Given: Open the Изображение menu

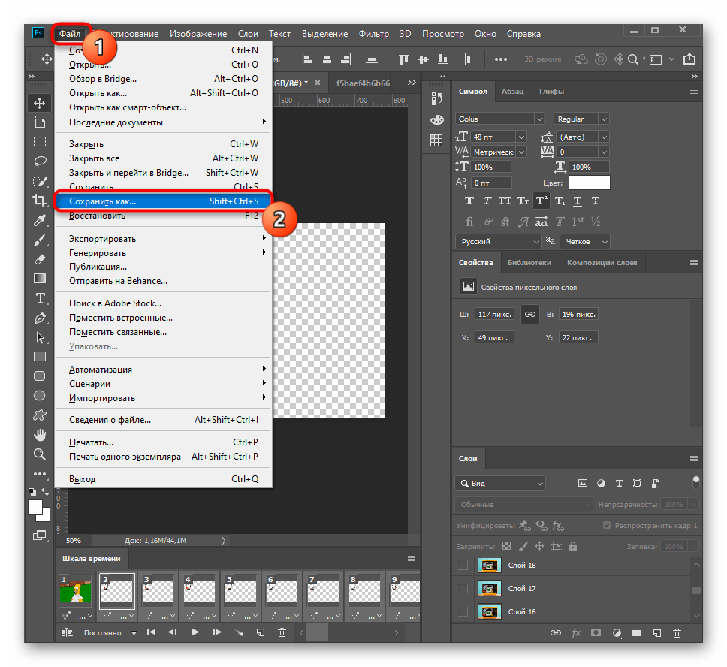Looking at the screenshot, I should 198,34.
